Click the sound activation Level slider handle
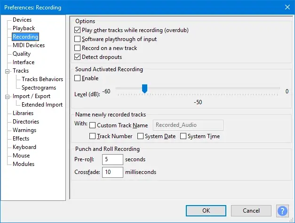Screen dimensions: 295x223 (144, 89)
